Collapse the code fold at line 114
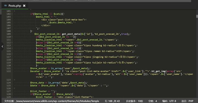198x103 pixels. 12,48
